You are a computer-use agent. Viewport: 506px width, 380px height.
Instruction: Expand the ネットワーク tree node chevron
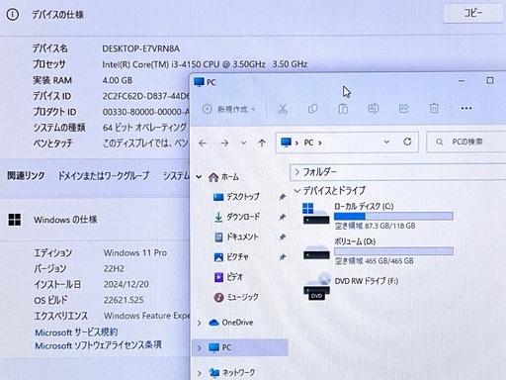click(x=199, y=373)
